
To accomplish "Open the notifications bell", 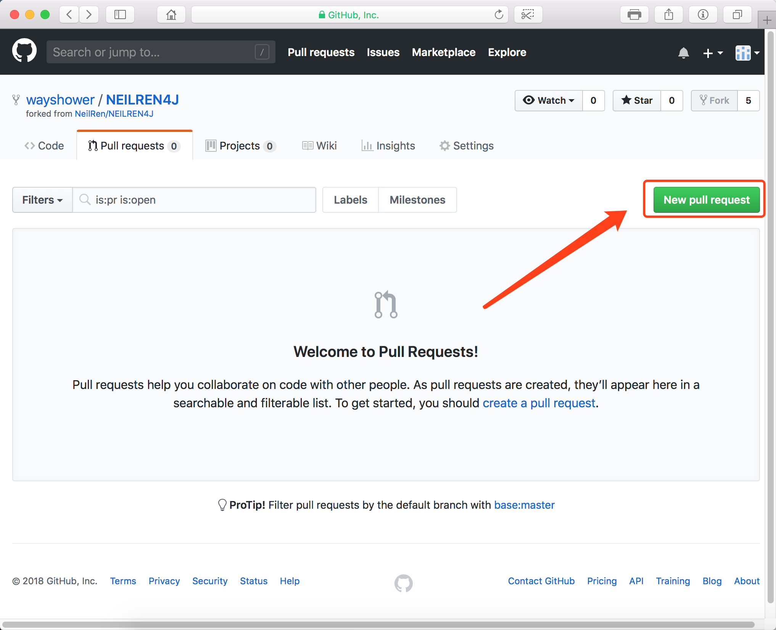I will pyautogui.click(x=683, y=53).
